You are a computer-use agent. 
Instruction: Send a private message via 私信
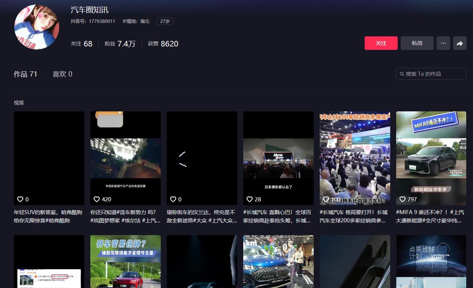tap(417, 43)
